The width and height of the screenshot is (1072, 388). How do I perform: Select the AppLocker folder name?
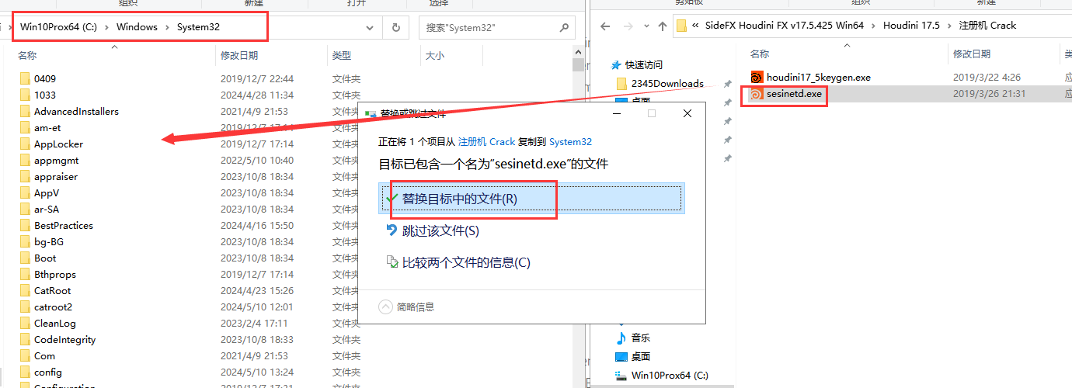click(58, 144)
